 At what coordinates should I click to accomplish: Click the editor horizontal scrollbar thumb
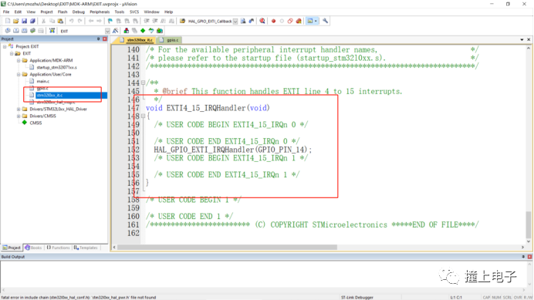click(x=227, y=248)
